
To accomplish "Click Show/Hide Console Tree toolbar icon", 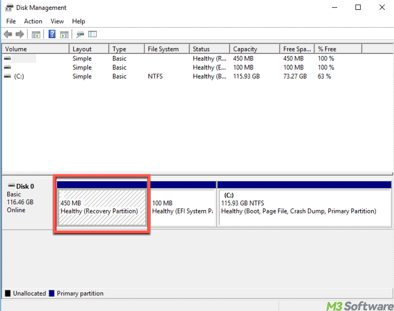I will pyautogui.click(x=36, y=34).
